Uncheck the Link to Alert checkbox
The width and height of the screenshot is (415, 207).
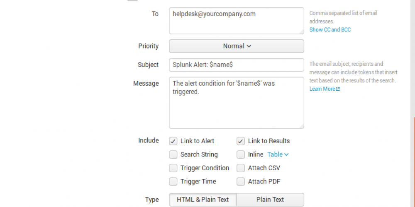173,141
